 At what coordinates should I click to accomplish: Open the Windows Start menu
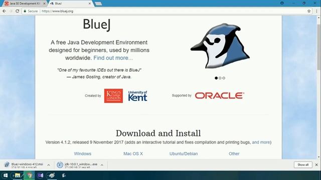click(x=6, y=175)
